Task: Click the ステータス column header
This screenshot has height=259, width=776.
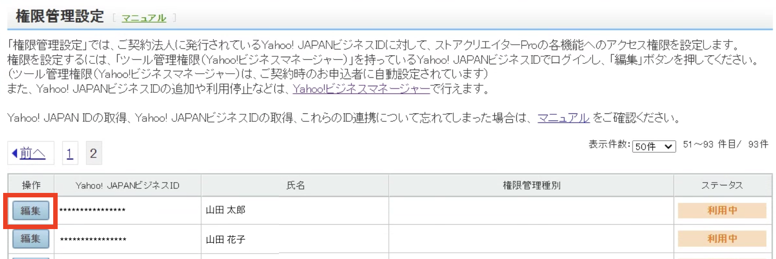Action: [722, 185]
